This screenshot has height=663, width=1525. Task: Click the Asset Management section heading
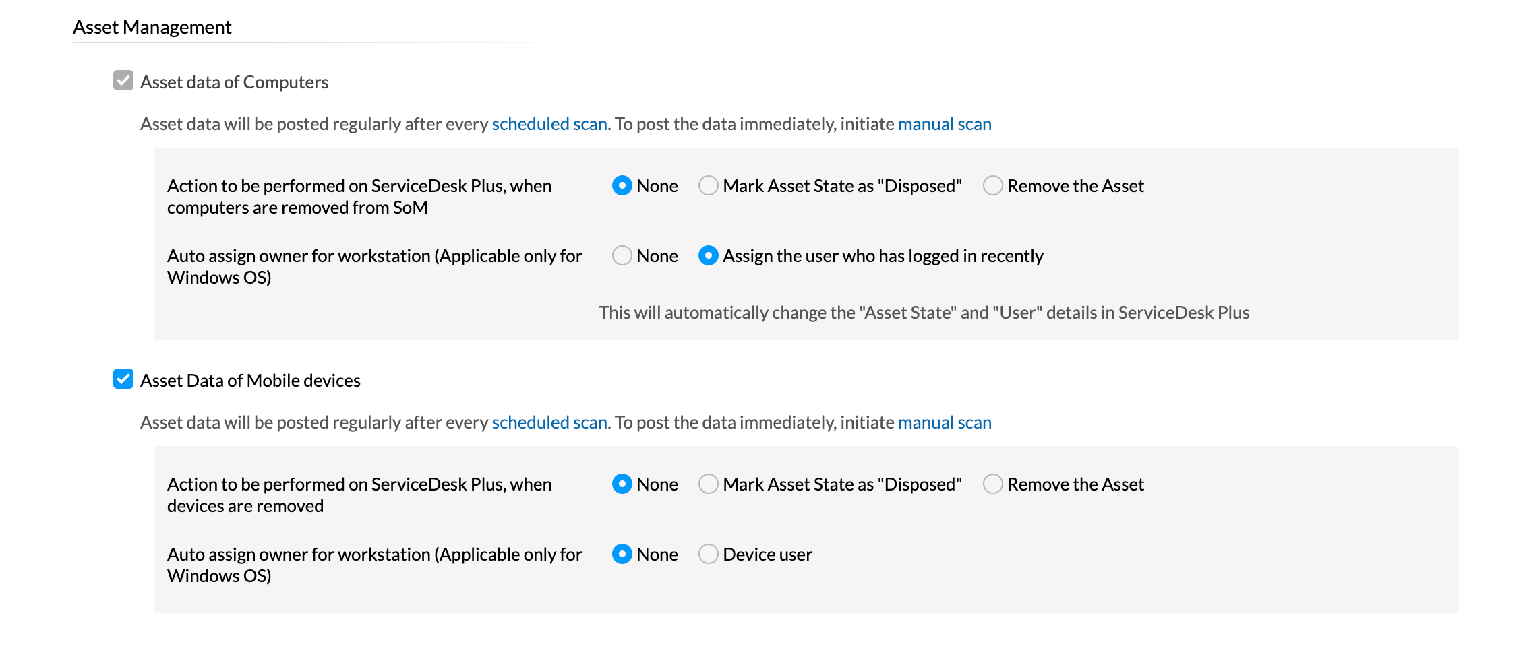pyautogui.click(x=152, y=27)
